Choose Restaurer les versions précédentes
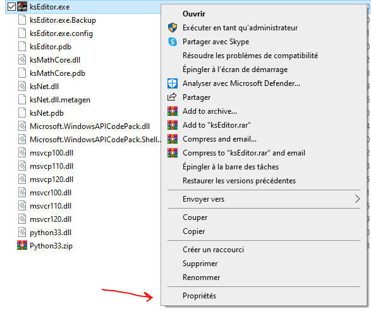Viewport: 371px width, 311px height. coord(239,181)
